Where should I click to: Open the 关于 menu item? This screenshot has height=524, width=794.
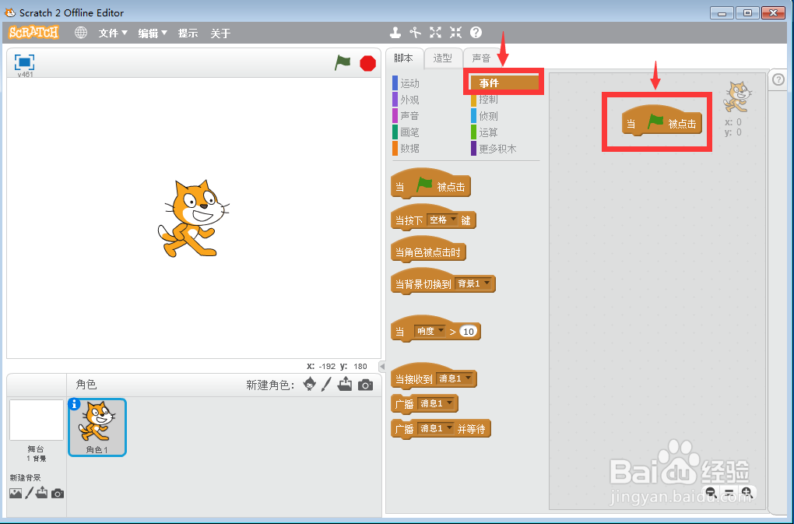coord(220,33)
